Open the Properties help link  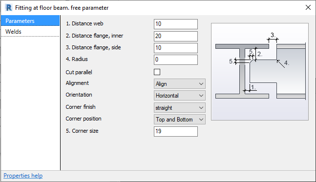click(x=23, y=176)
